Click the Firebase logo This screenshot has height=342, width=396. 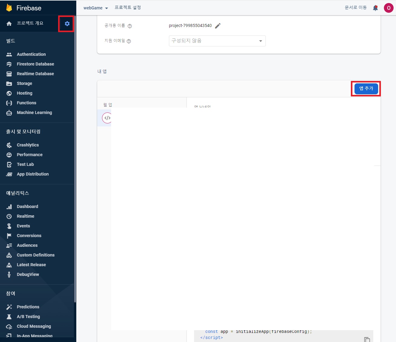(x=24, y=8)
